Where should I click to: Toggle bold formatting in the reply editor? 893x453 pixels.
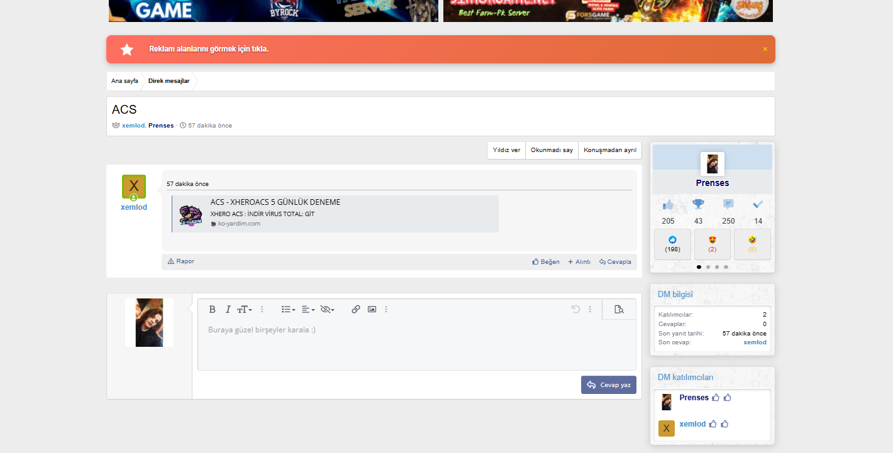[213, 309]
